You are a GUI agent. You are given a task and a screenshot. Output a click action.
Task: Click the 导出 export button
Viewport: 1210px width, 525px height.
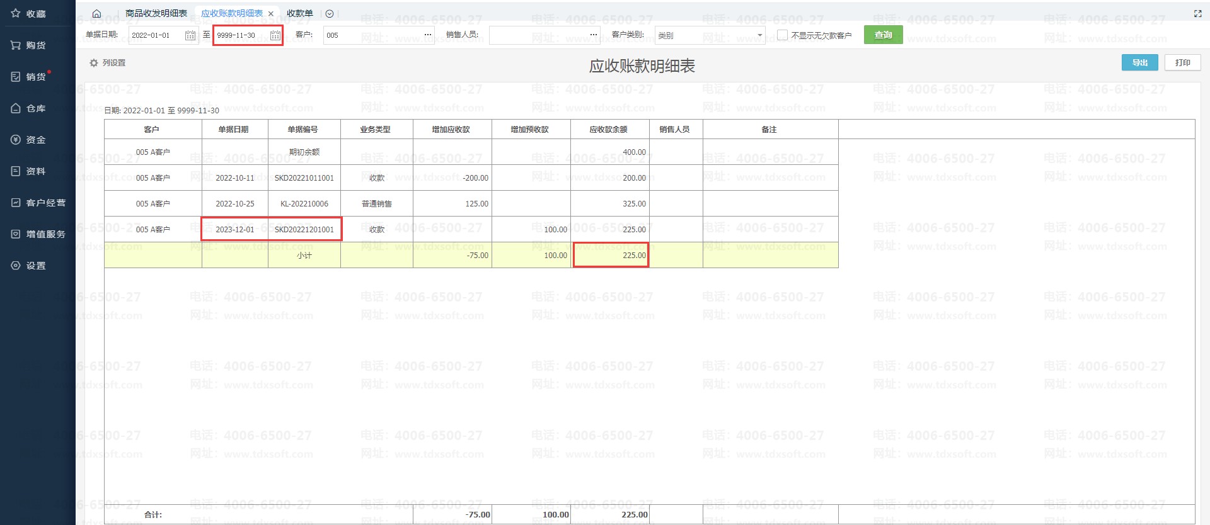click(1139, 62)
